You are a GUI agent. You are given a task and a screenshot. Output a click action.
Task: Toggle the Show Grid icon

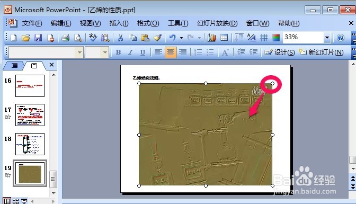(x=264, y=38)
